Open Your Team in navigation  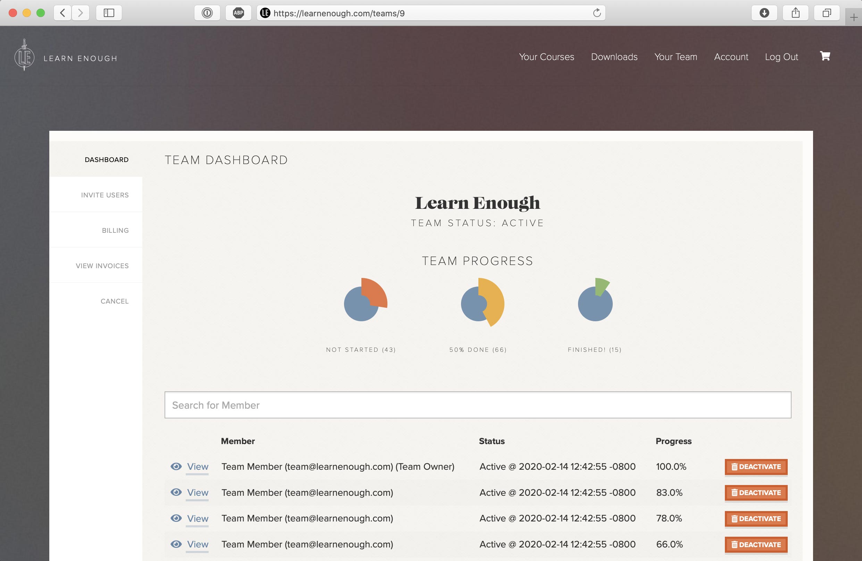(x=676, y=57)
